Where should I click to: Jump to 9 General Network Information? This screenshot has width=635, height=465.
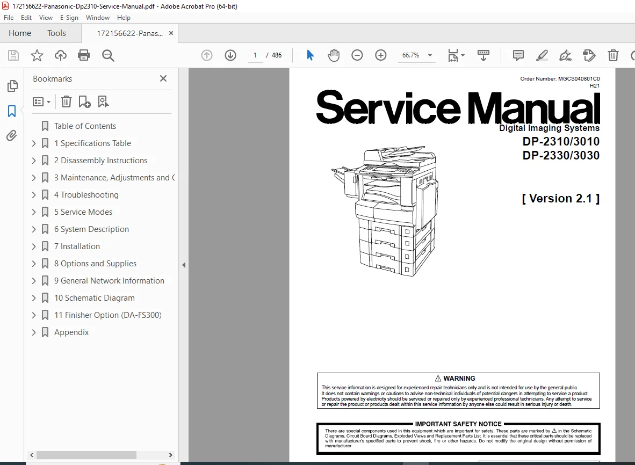(110, 281)
